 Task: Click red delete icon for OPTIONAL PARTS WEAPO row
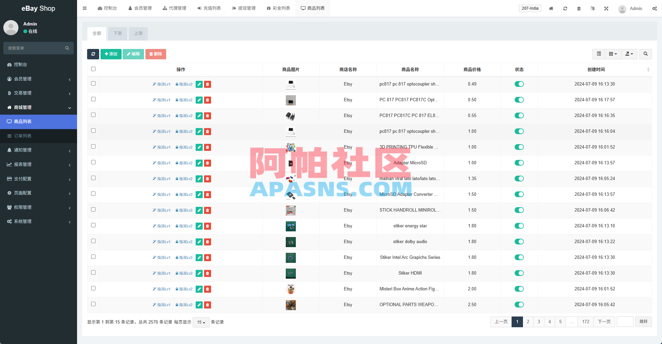[207, 305]
